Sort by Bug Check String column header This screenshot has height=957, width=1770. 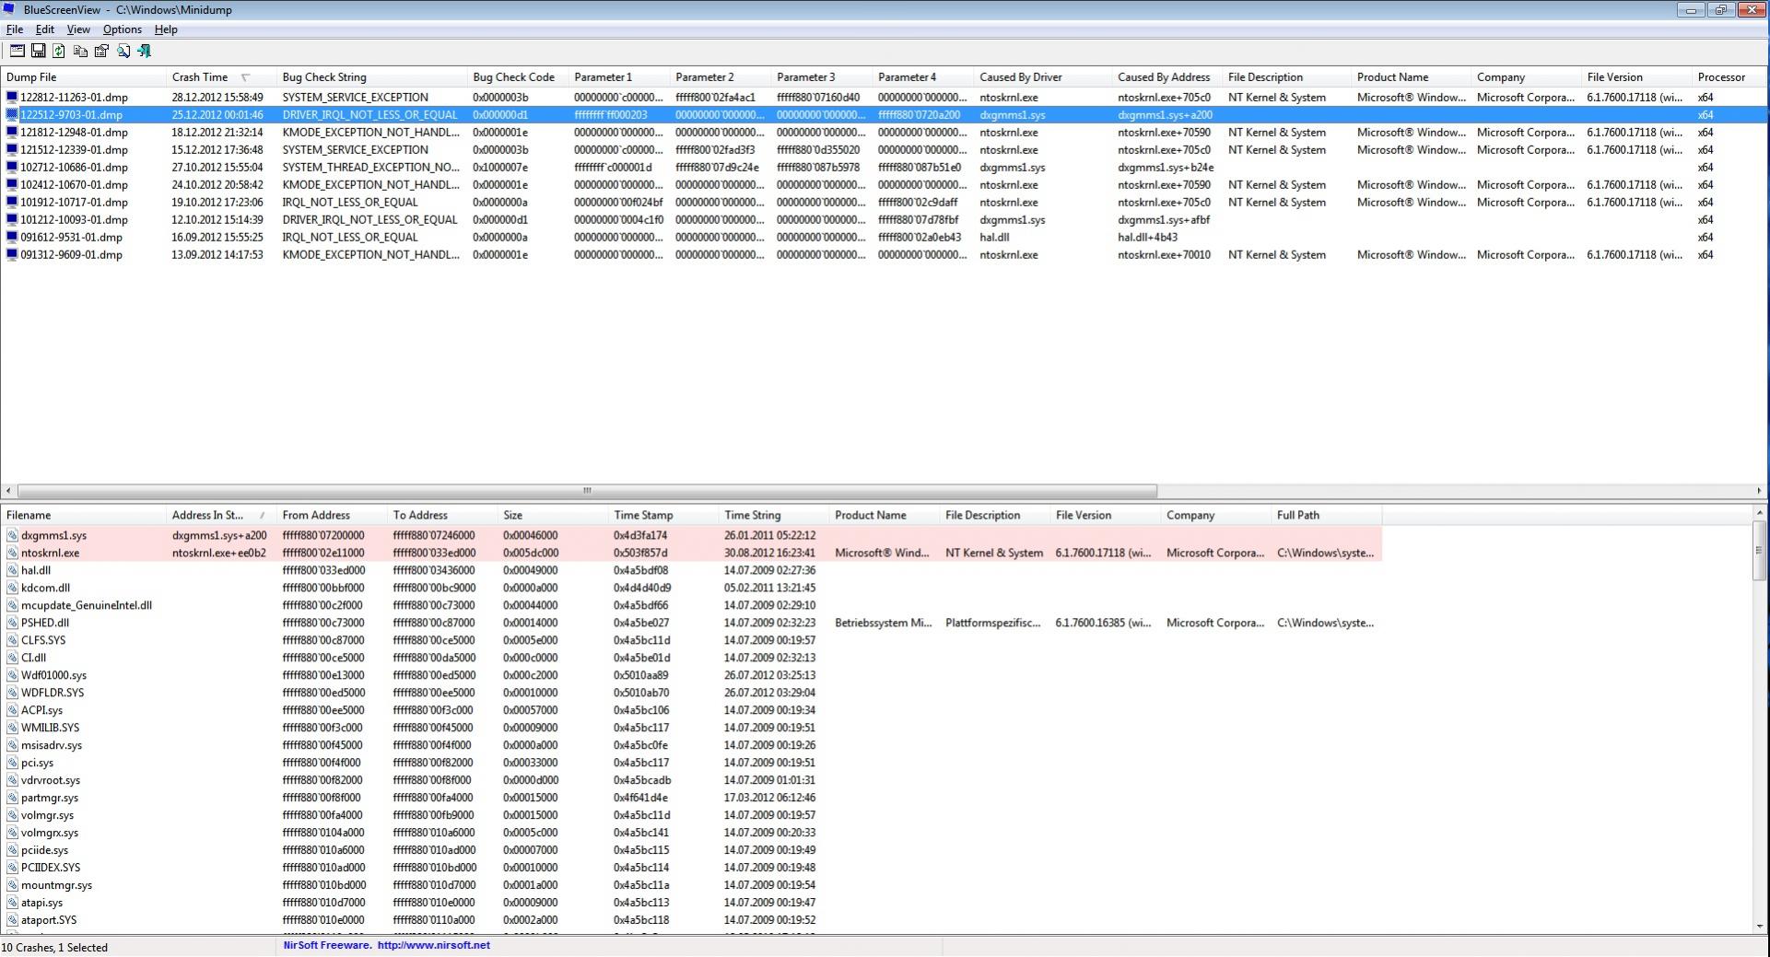point(371,77)
